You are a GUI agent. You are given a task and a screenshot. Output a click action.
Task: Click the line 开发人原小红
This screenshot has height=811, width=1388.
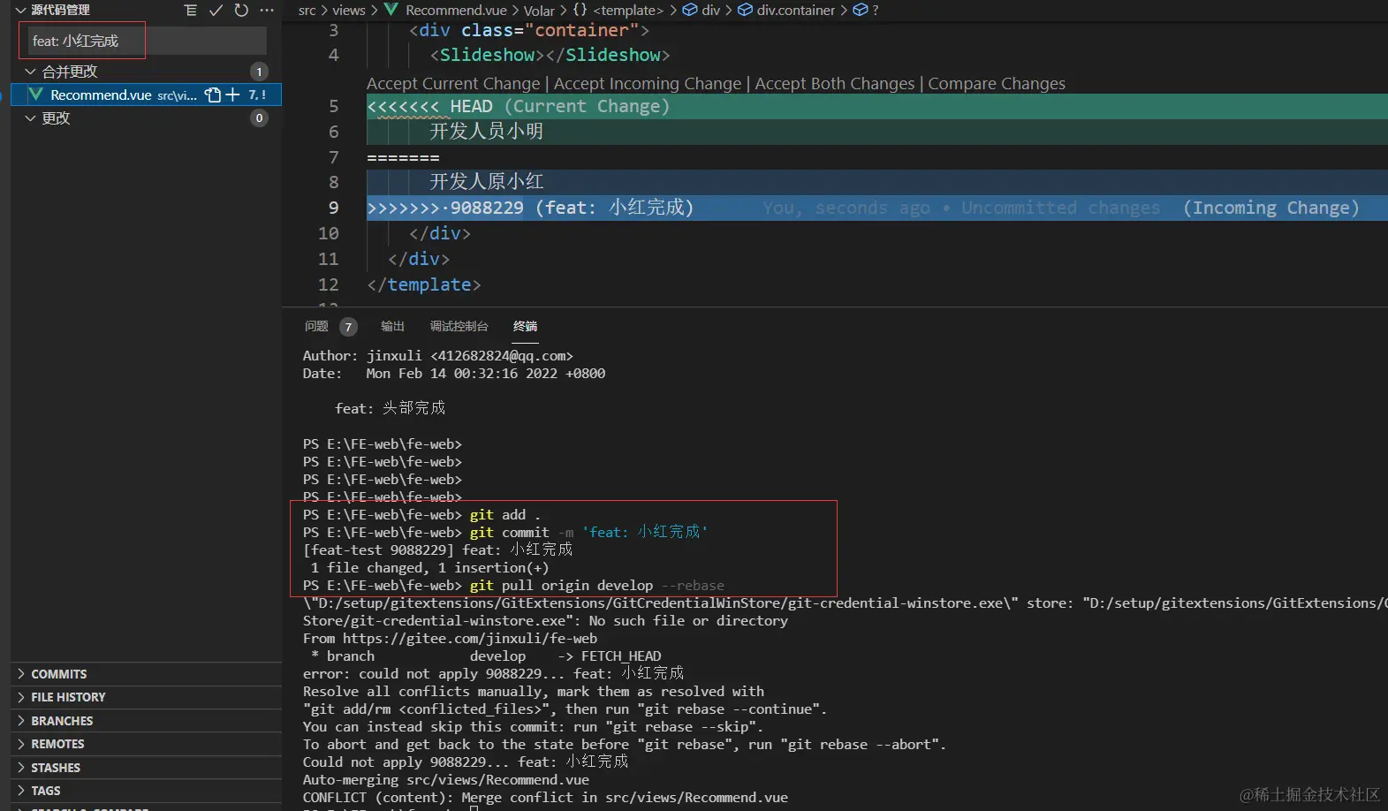pos(486,182)
